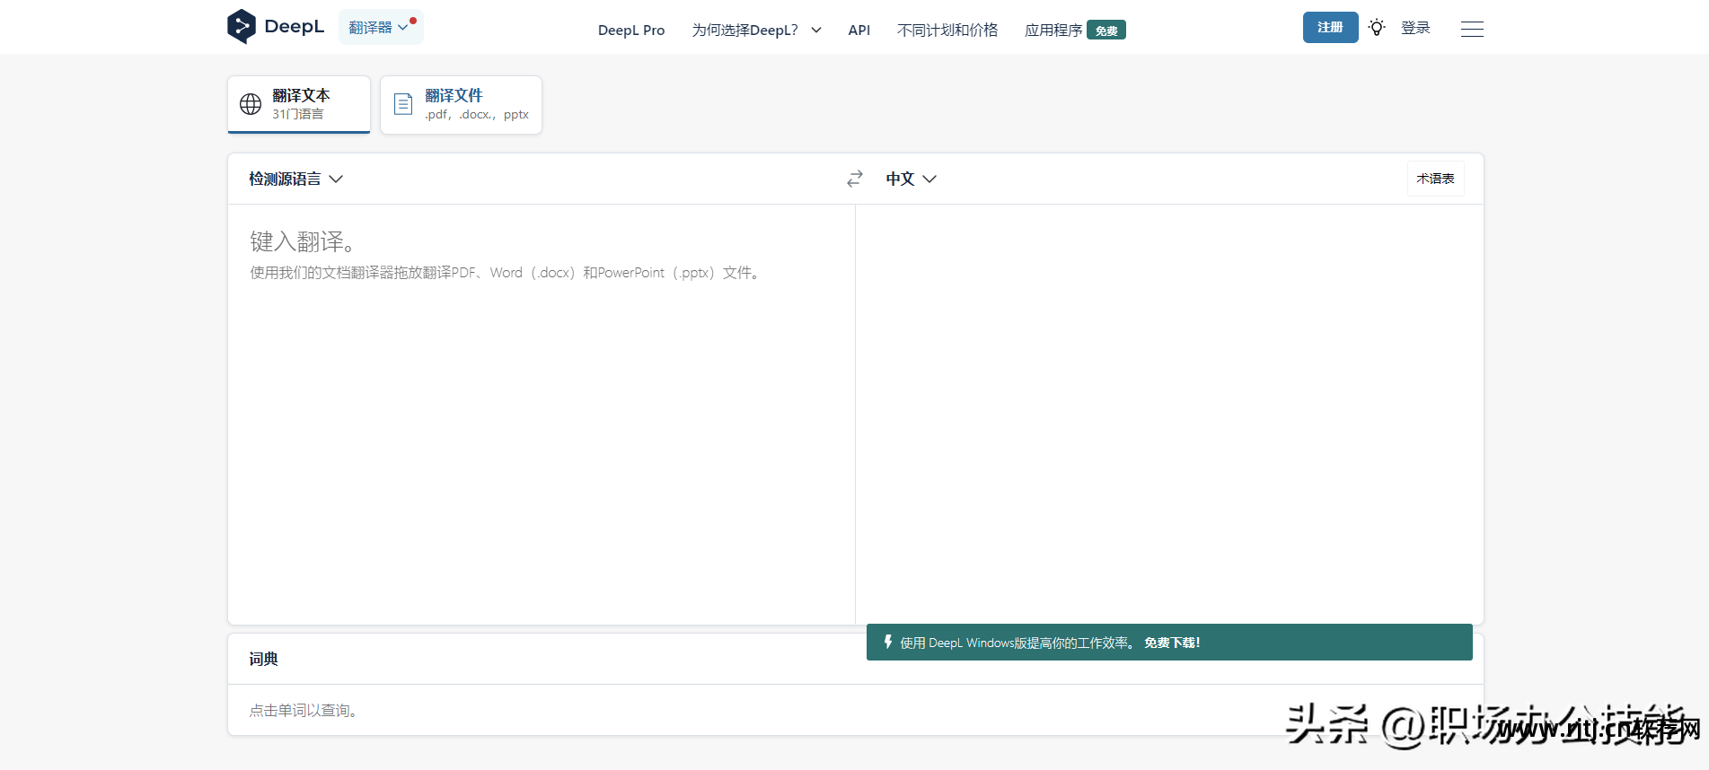Click the document icon on 翻译文件 tab
Viewport: 1709px width, 770px height.
coord(403,104)
